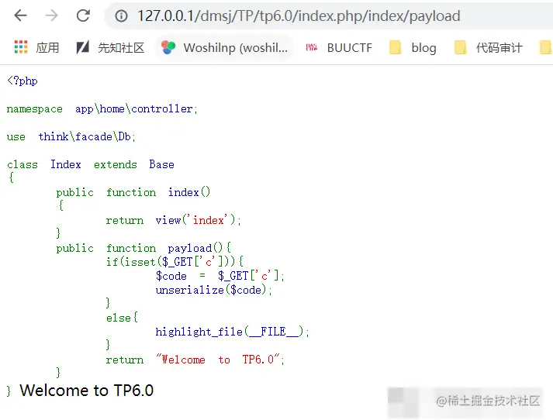Screen dimensions: 553x420
Task: Go forward with the forward arrow
Action: 51,15
